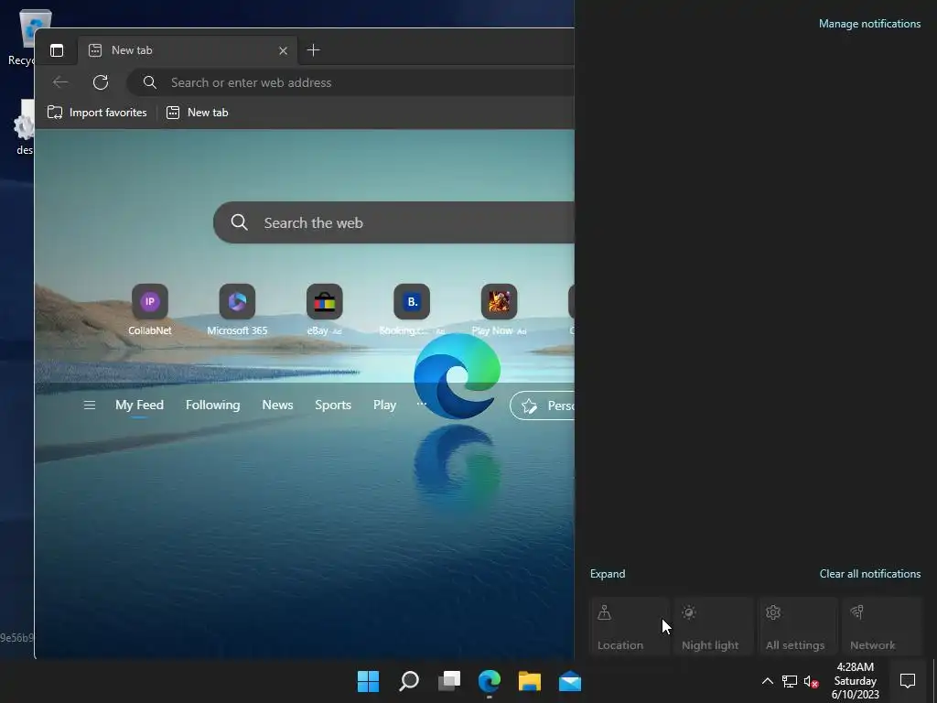The height and width of the screenshot is (703, 937).
Task: Open the CollabNet quick link
Action: click(x=150, y=309)
